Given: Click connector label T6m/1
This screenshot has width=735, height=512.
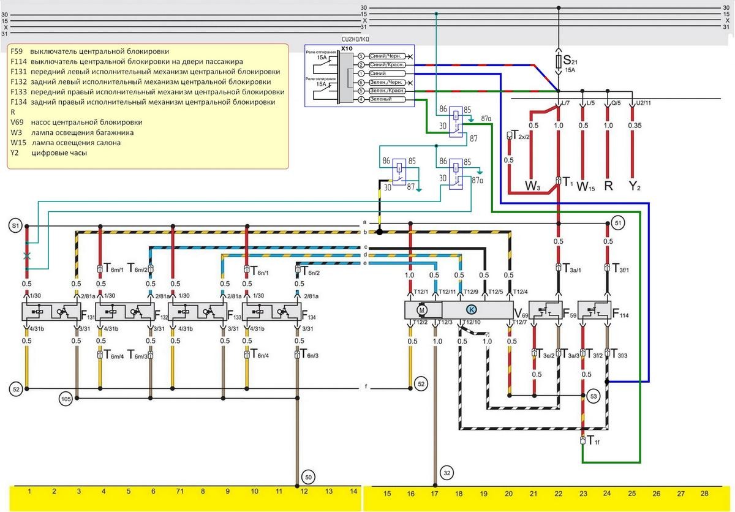Looking at the screenshot, I should click(x=114, y=268).
